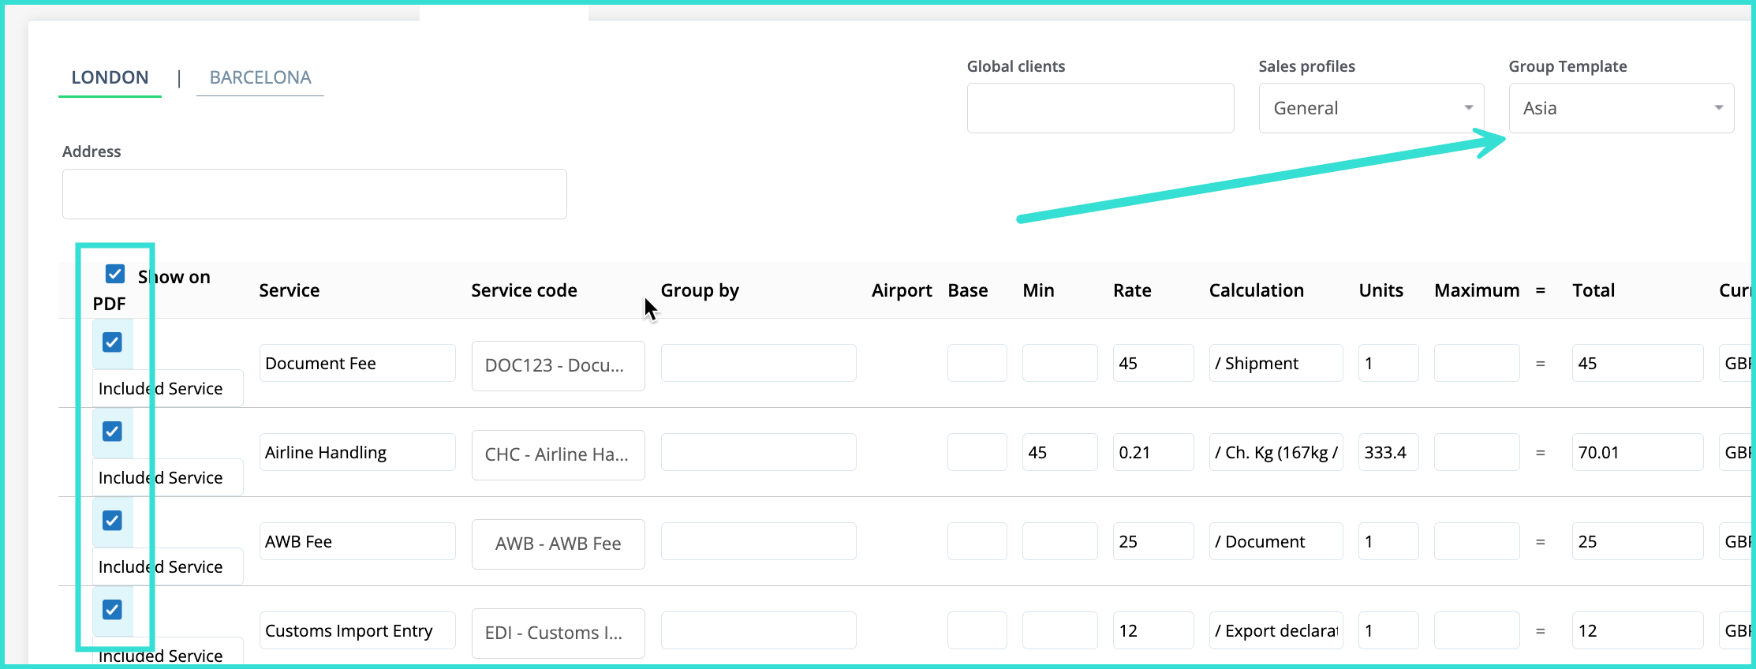
Task: Expand the Group Template Asia dropdown
Action: click(x=1620, y=108)
